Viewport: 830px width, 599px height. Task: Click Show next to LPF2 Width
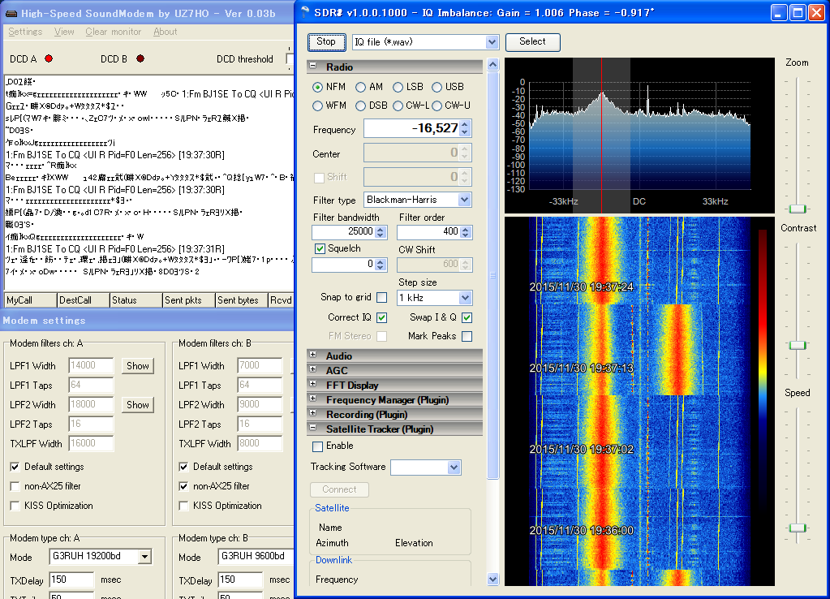[x=138, y=405]
